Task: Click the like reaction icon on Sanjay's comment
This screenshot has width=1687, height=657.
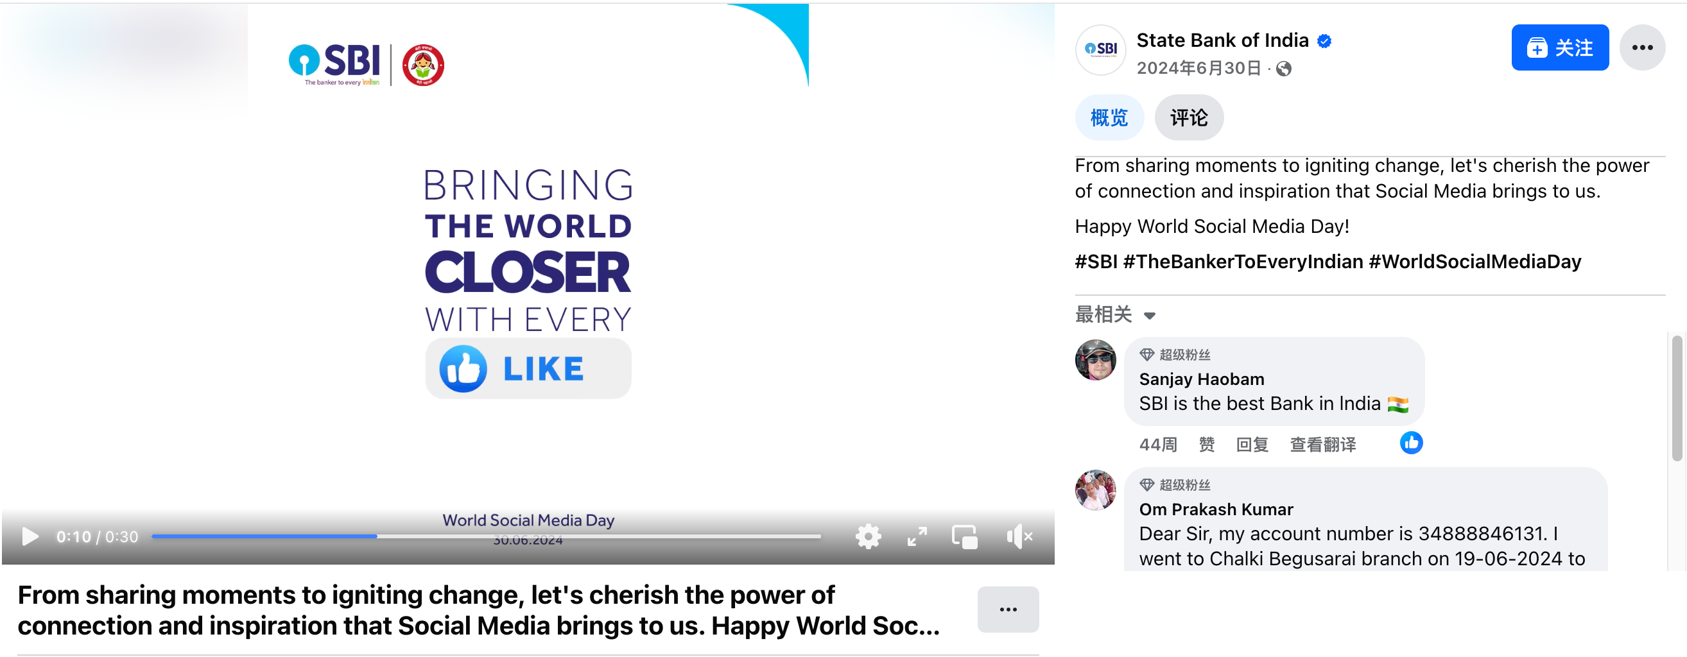Action: click(1410, 443)
